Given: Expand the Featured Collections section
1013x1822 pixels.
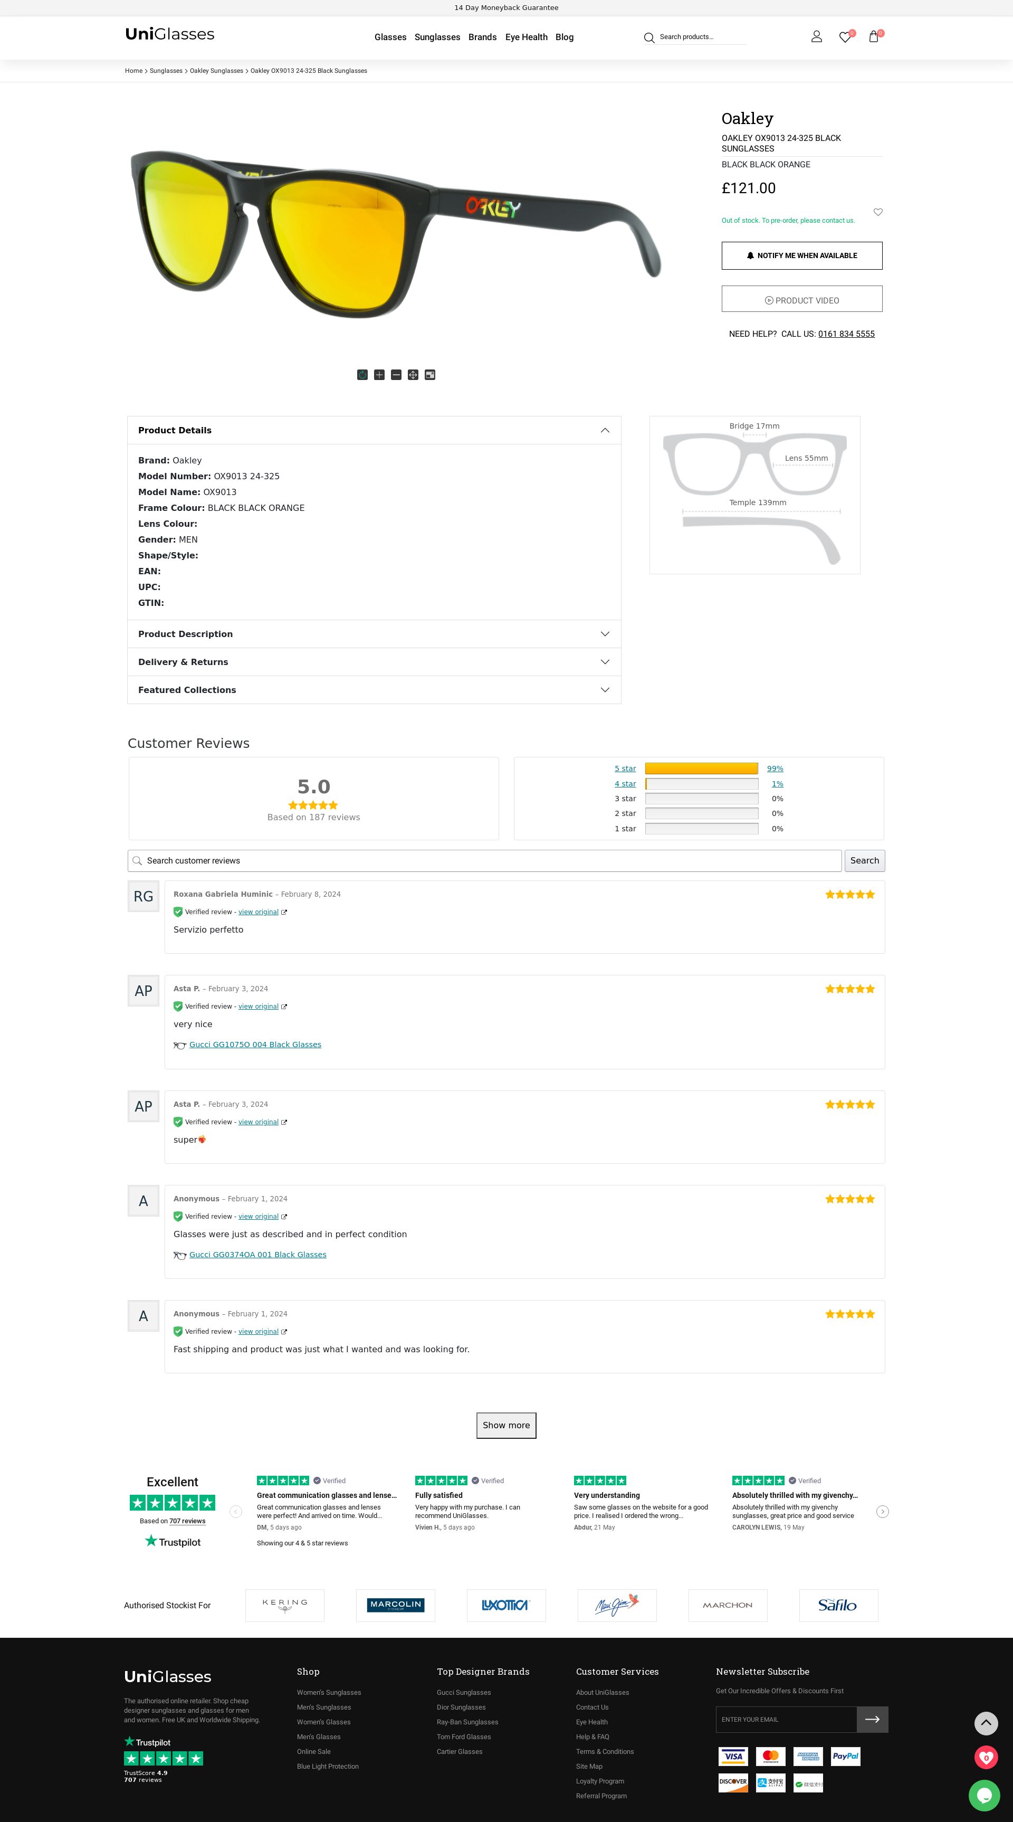Looking at the screenshot, I should click(x=374, y=690).
